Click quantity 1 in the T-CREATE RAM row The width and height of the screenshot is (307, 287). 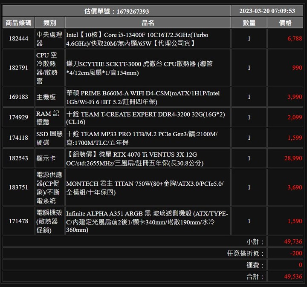coord(249,117)
